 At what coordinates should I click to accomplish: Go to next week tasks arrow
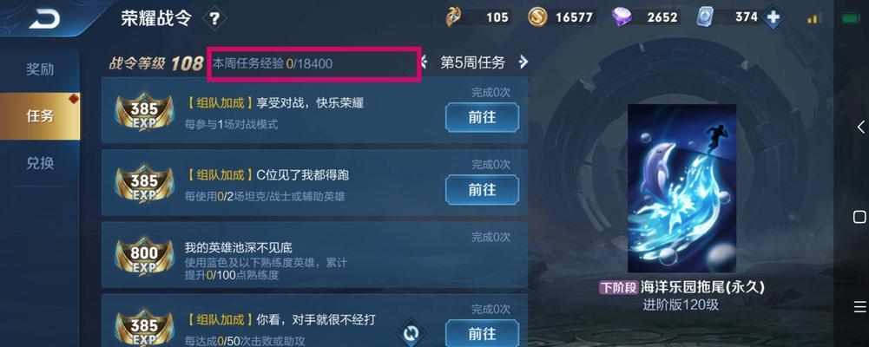[523, 62]
